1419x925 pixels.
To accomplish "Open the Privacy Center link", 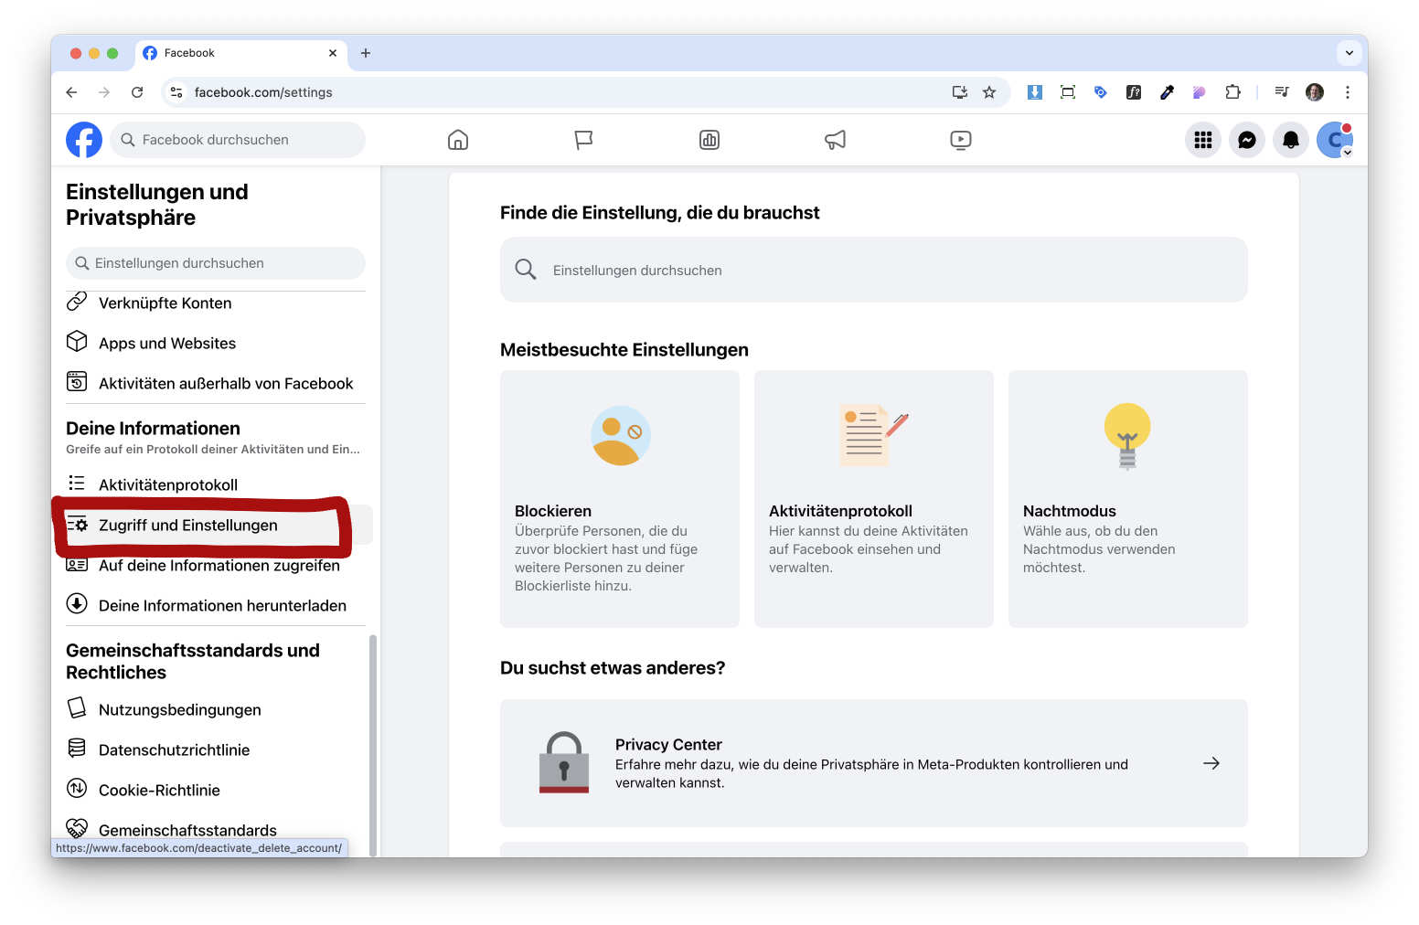I will coord(873,763).
